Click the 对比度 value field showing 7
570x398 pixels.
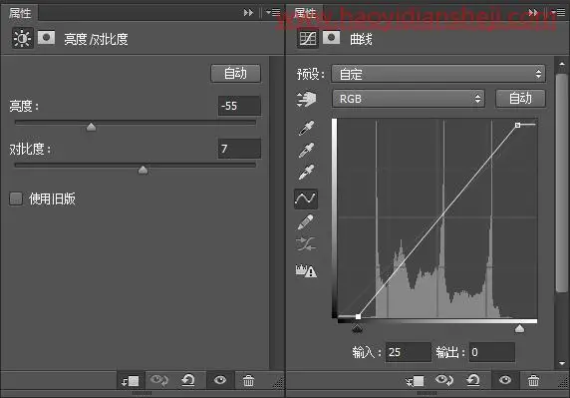click(239, 149)
